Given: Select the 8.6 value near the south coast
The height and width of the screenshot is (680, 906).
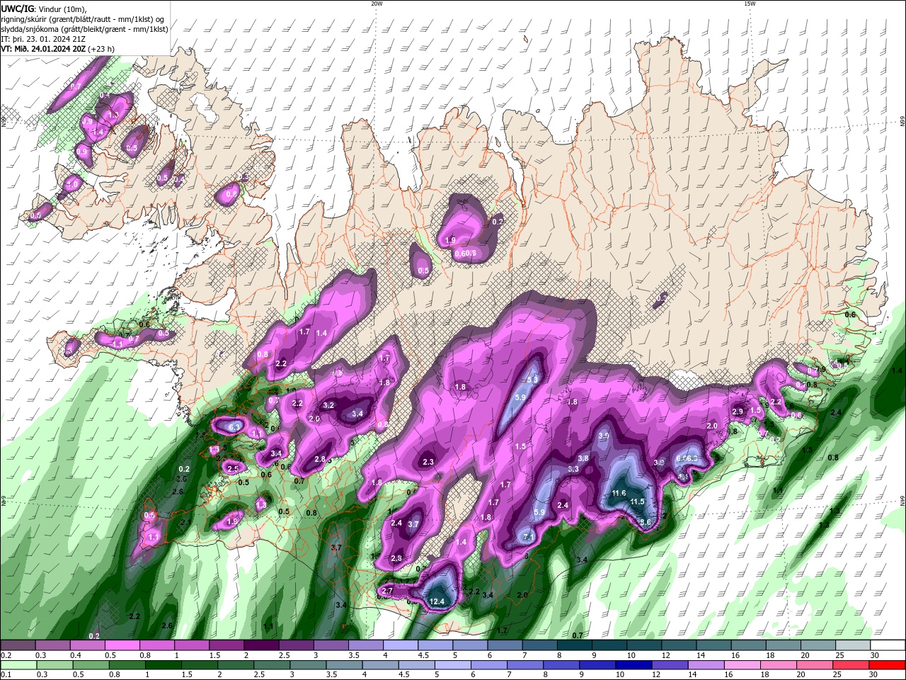Looking at the screenshot, I should (645, 522).
